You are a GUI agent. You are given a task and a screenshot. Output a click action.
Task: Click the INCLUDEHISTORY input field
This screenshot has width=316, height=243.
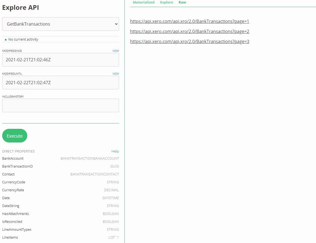(60, 105)
